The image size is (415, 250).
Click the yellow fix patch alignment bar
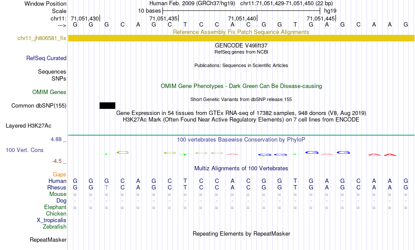pyautogui.click(x=241, y=38)
